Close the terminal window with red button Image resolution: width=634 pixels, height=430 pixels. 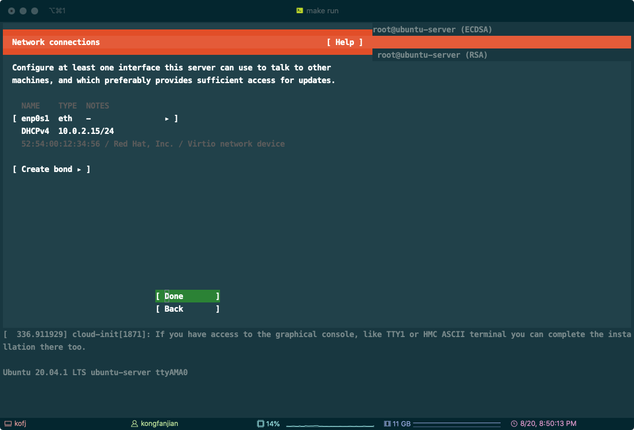[x=12, y=11]
